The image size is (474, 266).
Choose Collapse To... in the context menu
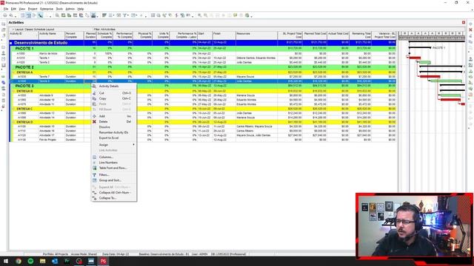click(x=113, y=198)
